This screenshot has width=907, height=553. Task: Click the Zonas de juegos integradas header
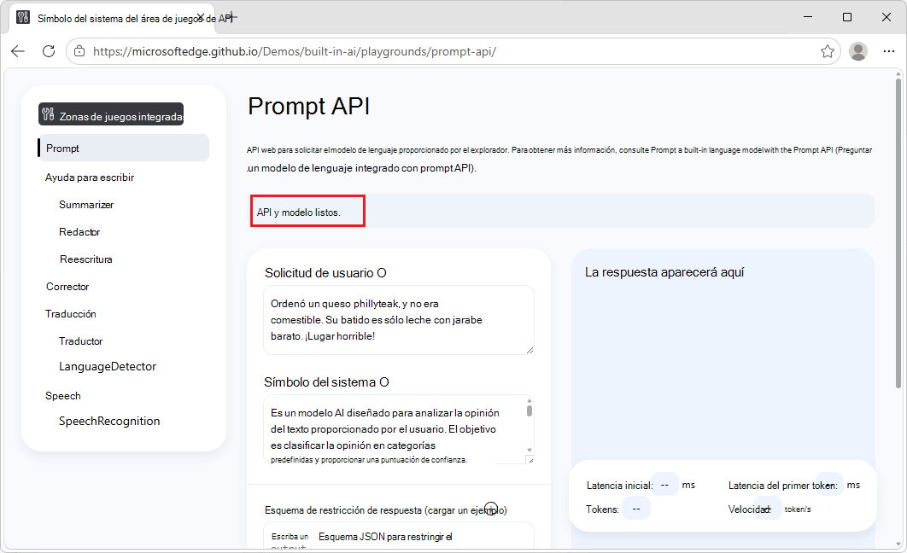click(111, 114)
